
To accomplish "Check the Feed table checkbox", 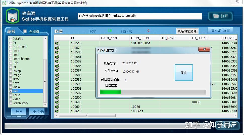I will [x=10, y=55].
